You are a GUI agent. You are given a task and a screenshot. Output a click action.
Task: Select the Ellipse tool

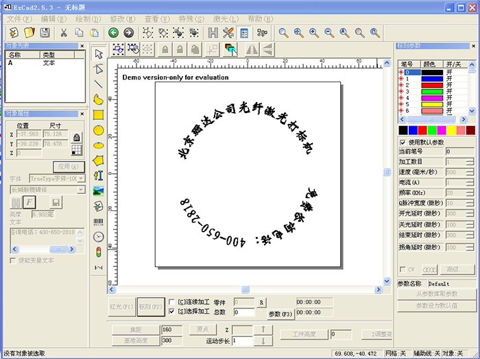(x=98, y=145)
